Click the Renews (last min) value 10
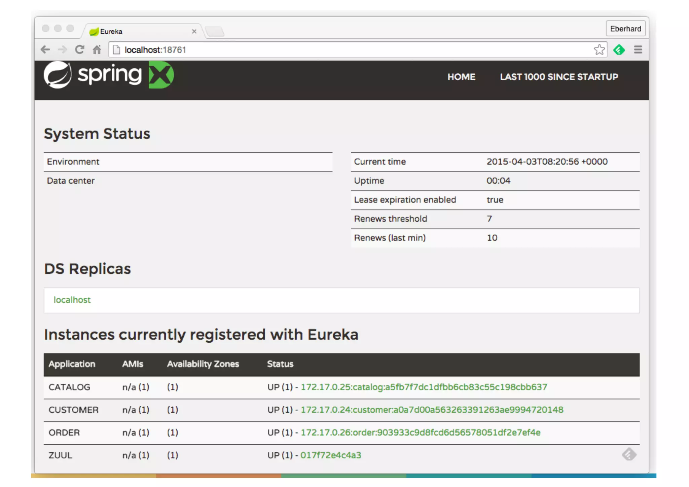 pos(492,238)
